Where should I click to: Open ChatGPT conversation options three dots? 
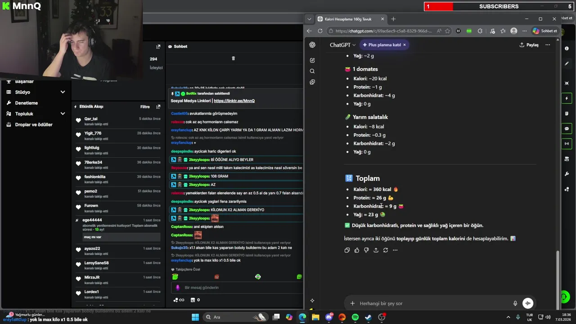pyautogui.click(x=548, y=45)
